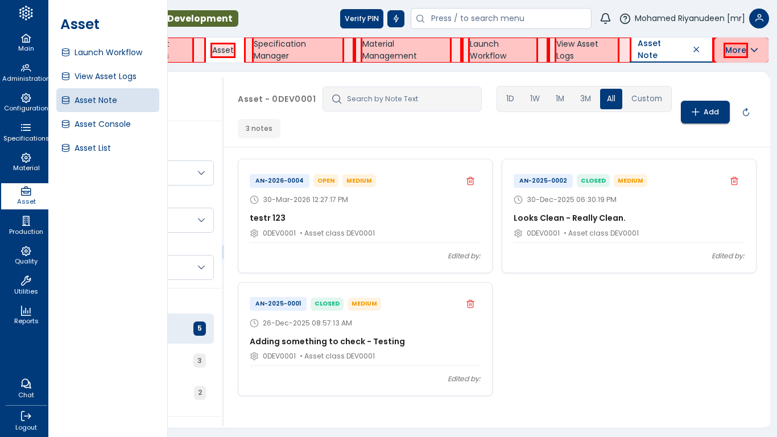Screen dimensions: 777x437
Task: Delete note AN-2026-0004 using trash icon
Action: 470,181
